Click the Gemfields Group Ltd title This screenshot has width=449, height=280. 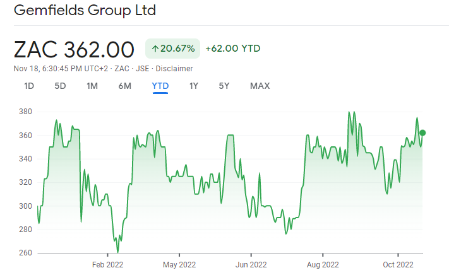(85, 10)
